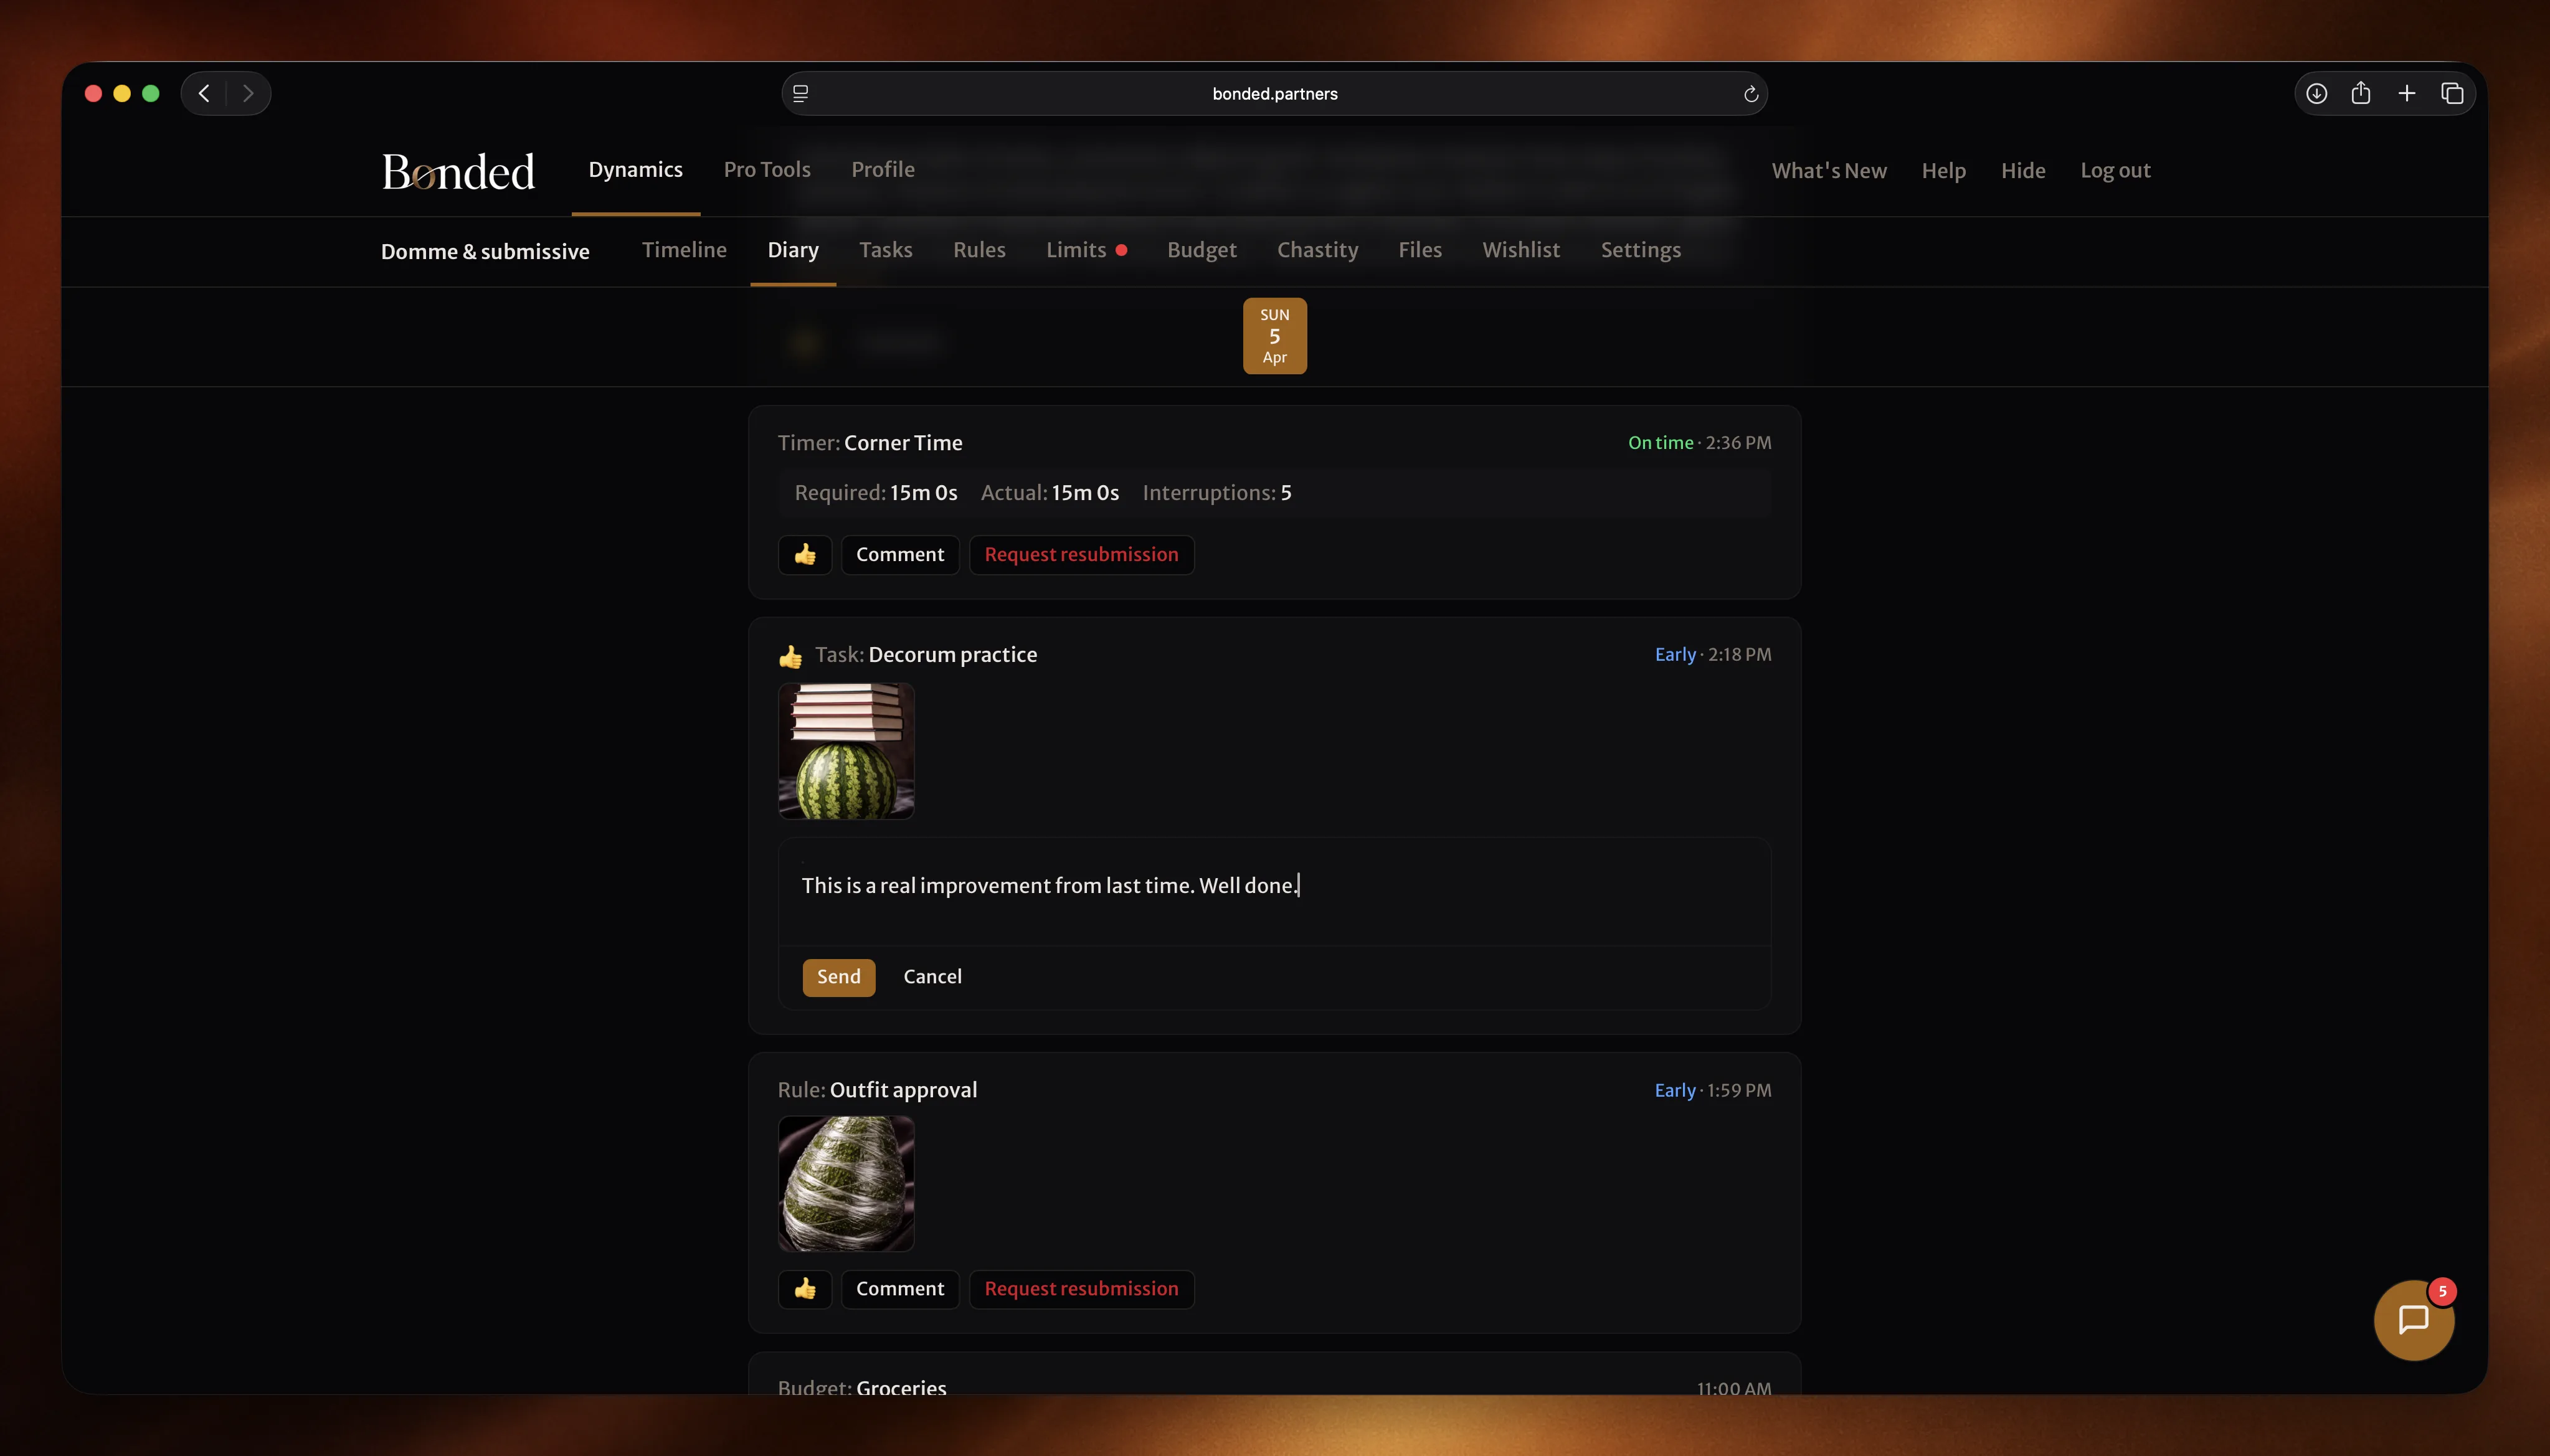The image size is (2550, 1456).
Task: View the Rules section
Action: click(x=979, y=250)
